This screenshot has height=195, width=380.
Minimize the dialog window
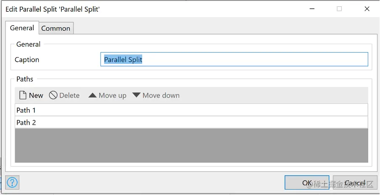(x=312, y=9)
